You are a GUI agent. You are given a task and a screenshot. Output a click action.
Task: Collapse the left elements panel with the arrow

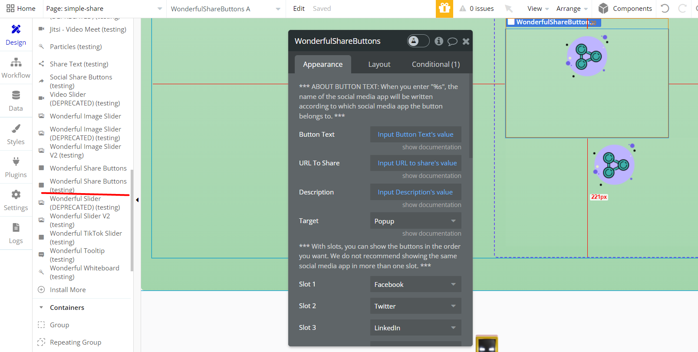pyautogui.click(x=137, y=200)
